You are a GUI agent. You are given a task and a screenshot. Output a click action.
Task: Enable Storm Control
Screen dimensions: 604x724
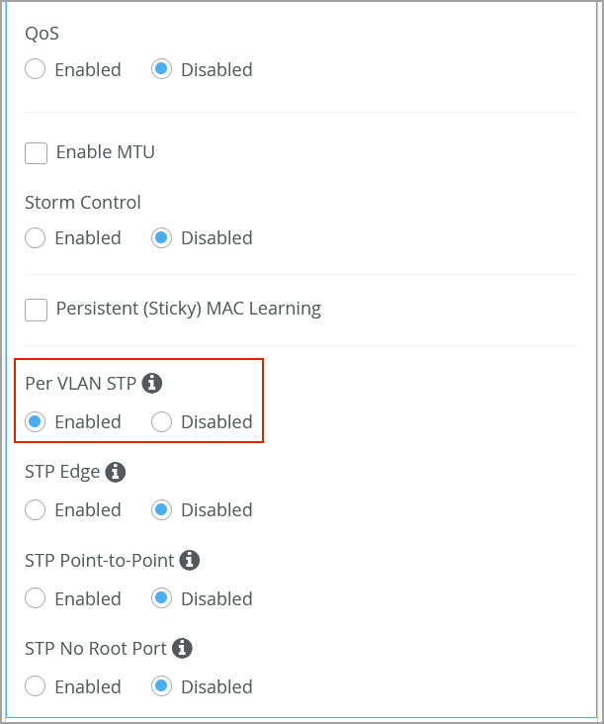(x=36, y=237)
